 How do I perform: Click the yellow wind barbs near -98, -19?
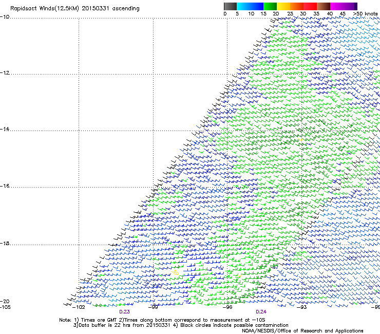click(175, 273)
